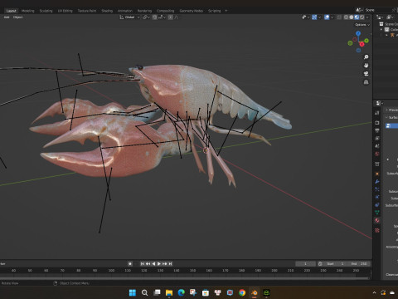Open the Material properties tab

377,221
